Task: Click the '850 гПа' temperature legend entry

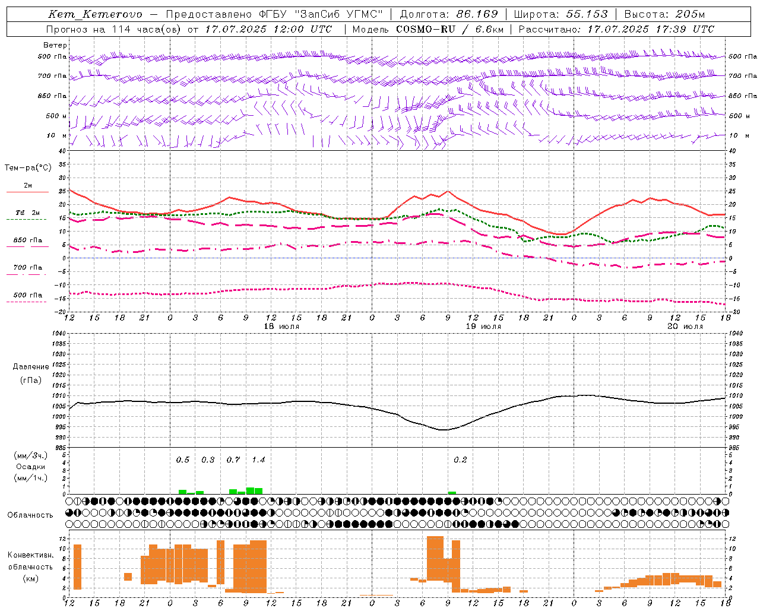Action: (27, 240)
